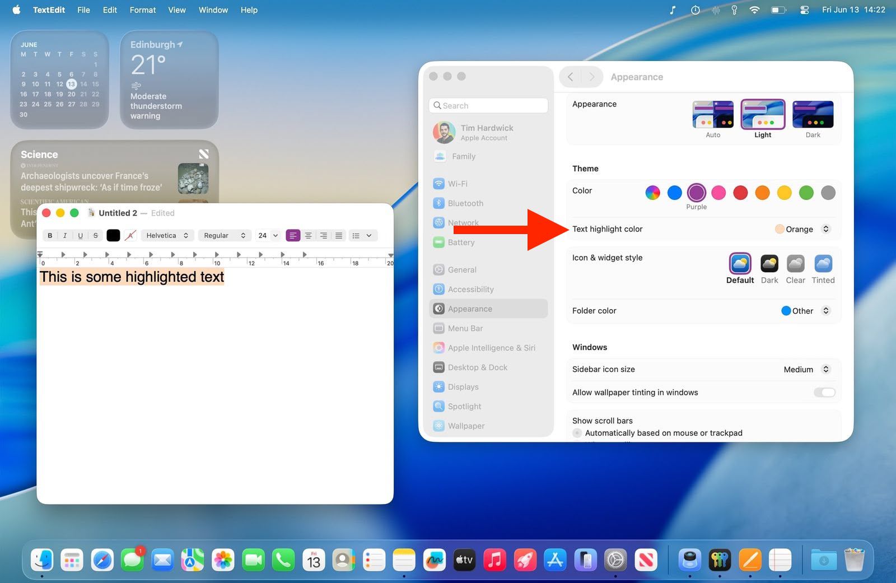
Task: Toggle bold formatting in TextEdit
Action: (50, 235)
